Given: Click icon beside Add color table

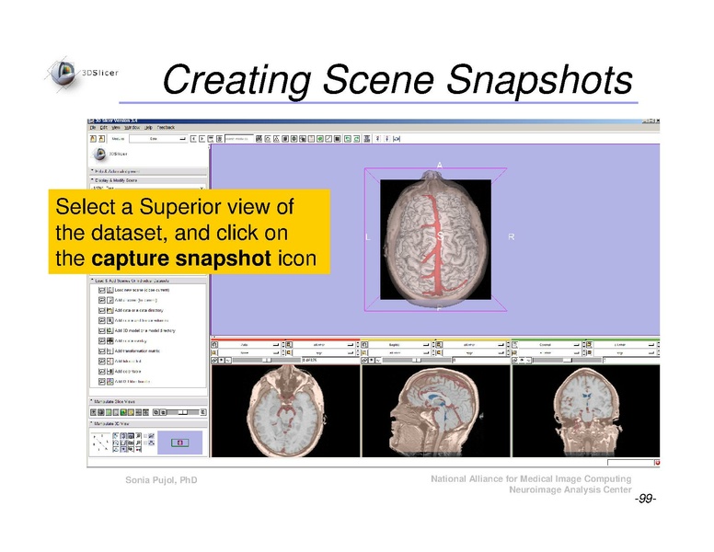Looking at the screenshot, I should (x=109, y=371).
